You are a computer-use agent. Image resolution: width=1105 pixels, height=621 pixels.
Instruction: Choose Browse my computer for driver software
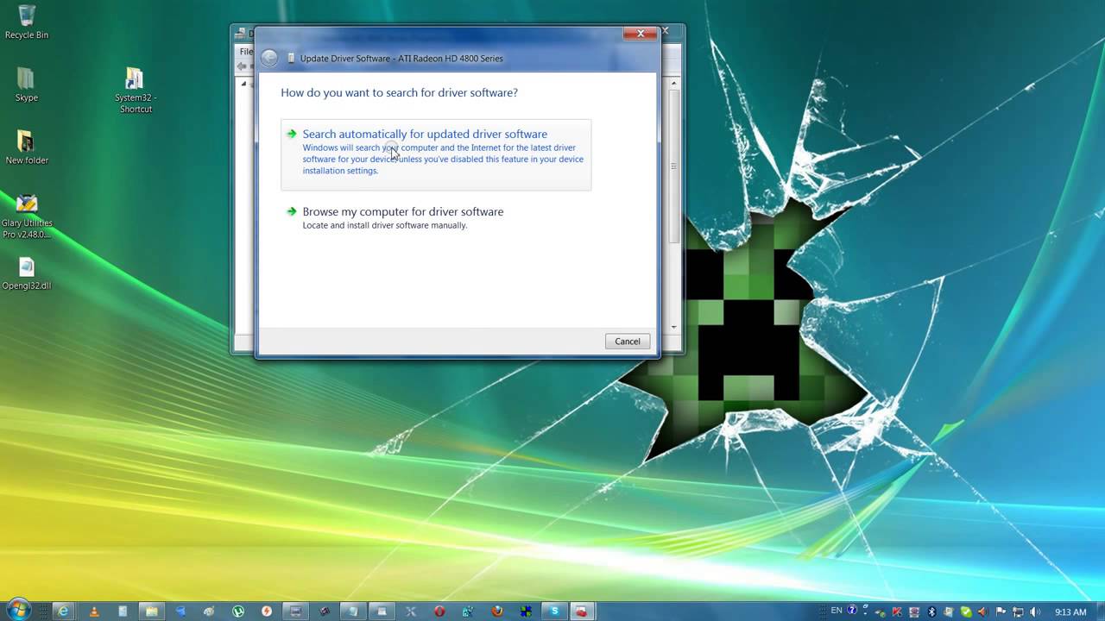click(x=436, y=217)
